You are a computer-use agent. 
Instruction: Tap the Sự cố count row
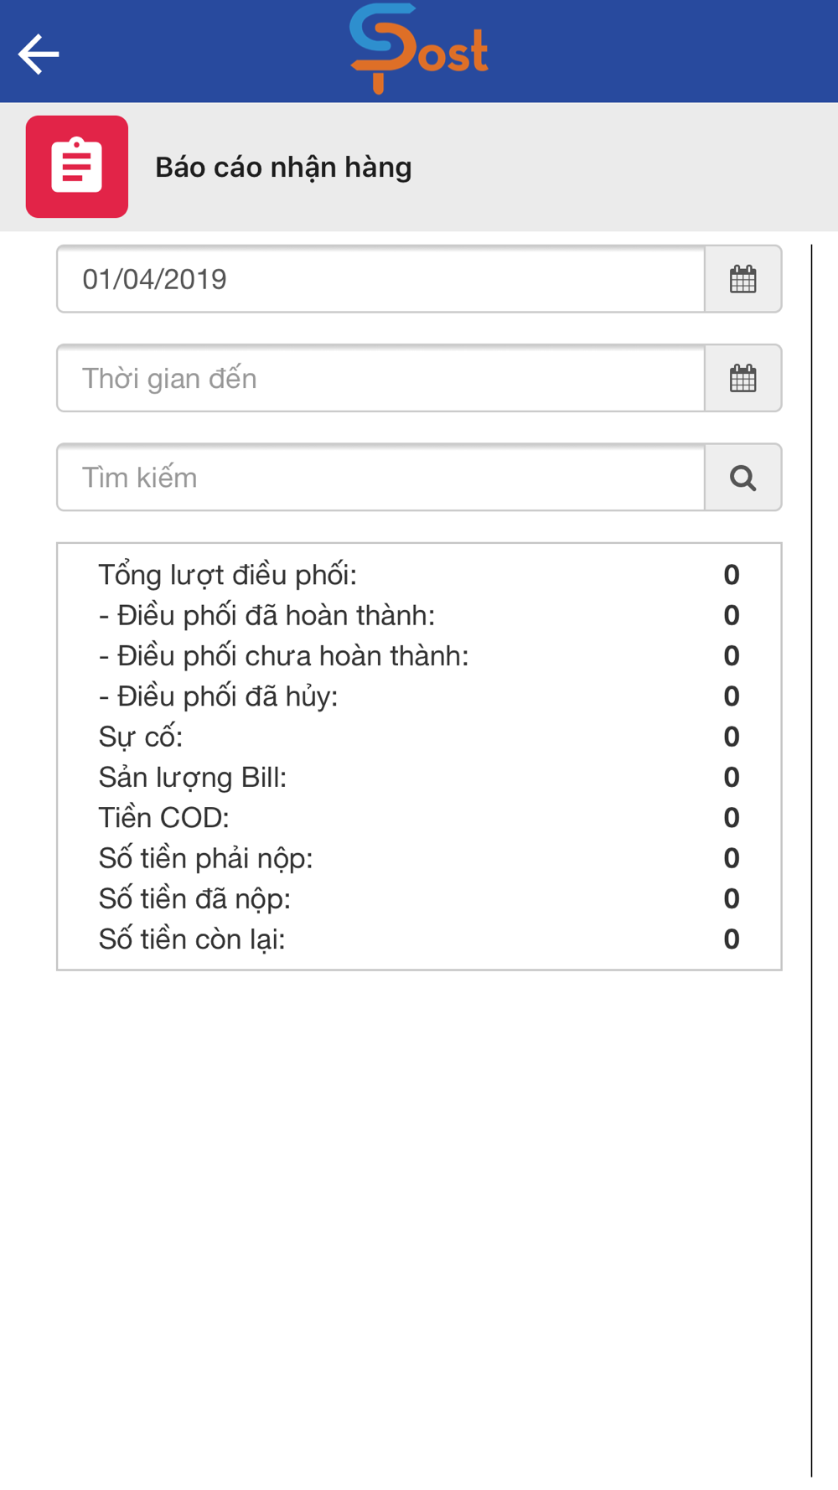[419, 737]
